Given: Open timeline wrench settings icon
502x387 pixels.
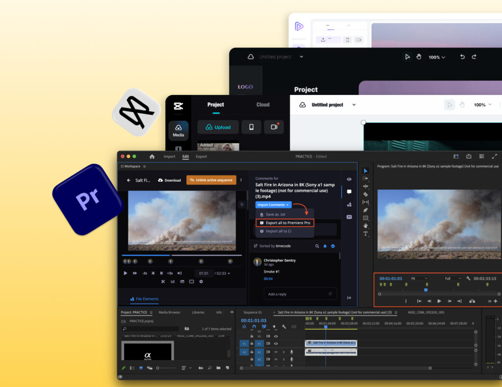Looking at the screenshot, I should coord(284,327).
